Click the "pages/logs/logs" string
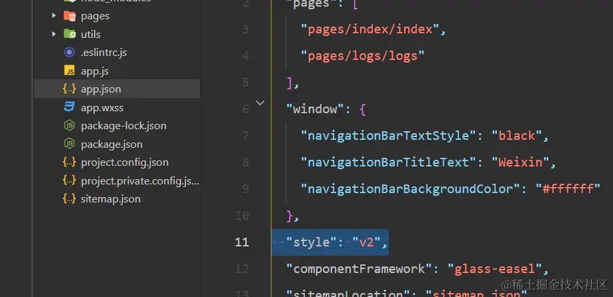This screenshot has height=297, width=613. (362, 56)
